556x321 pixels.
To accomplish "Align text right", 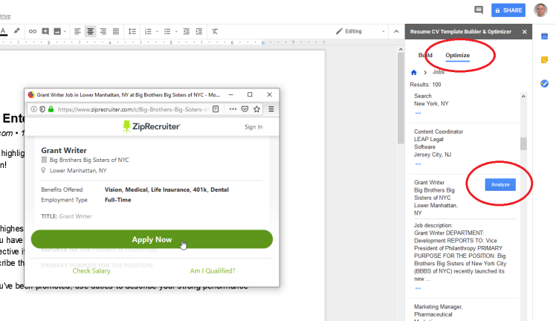I will click(x=103, y=31).
